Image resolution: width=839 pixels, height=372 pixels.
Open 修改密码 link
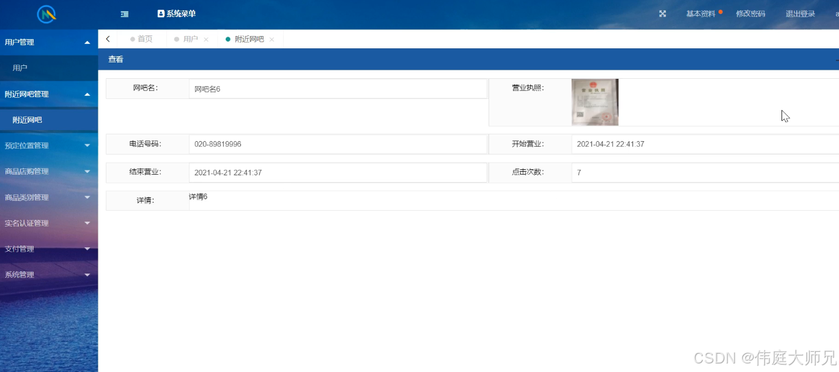point(750,13)
